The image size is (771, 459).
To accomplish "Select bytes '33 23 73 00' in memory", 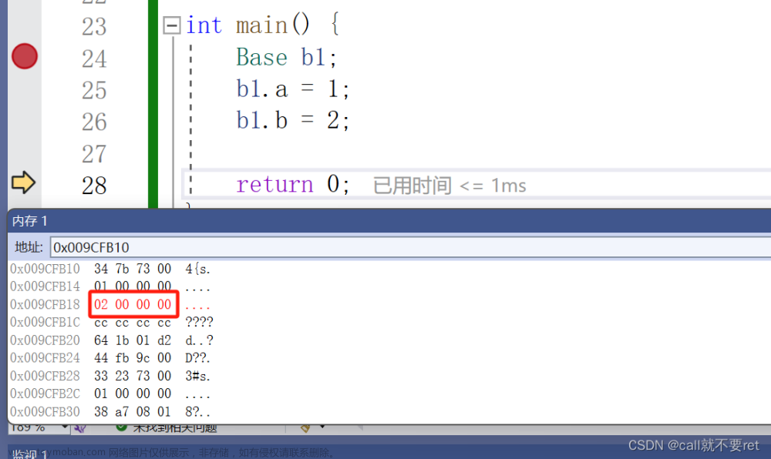I will pyautogui.click(x=133, y=376).
